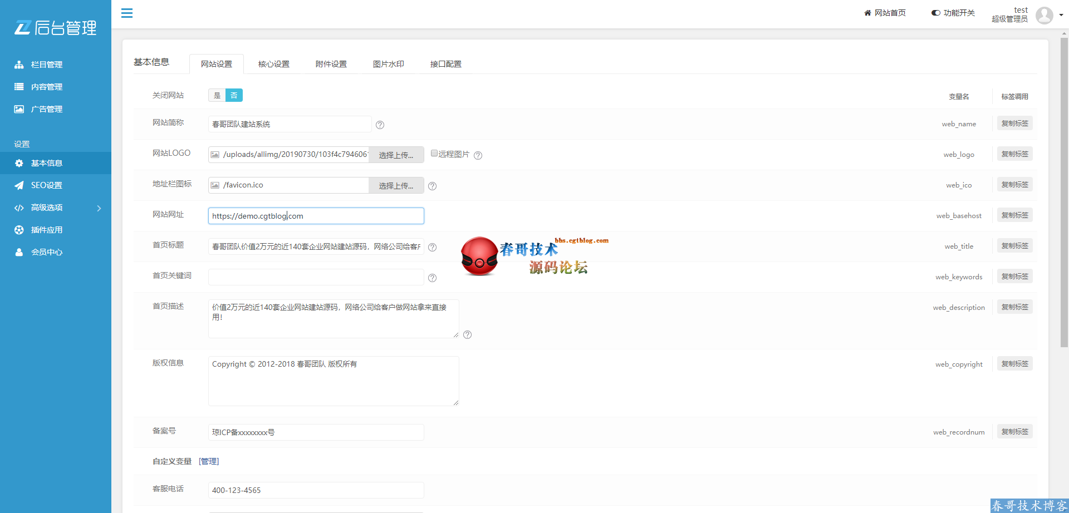Image resolution: width=1069 pixels, height=513 pixels.
Task: Open 栏目管理 in the sidebar
Action: point(47,65)
